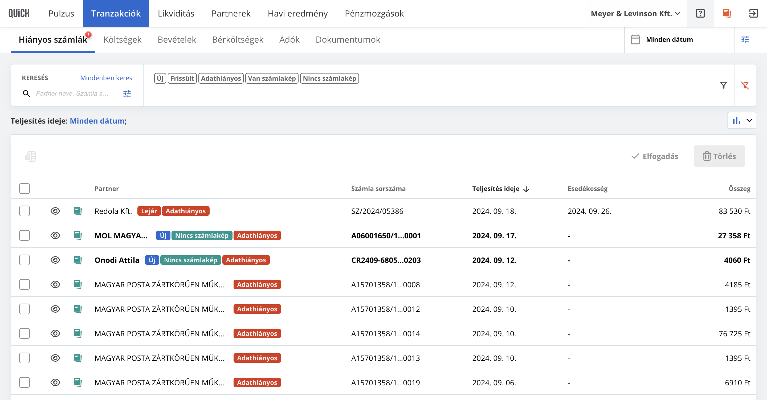Check the MOL MAGYA... row checkbox
The width and height of the screenshot is (767, 400).
[x=25, y=235]
